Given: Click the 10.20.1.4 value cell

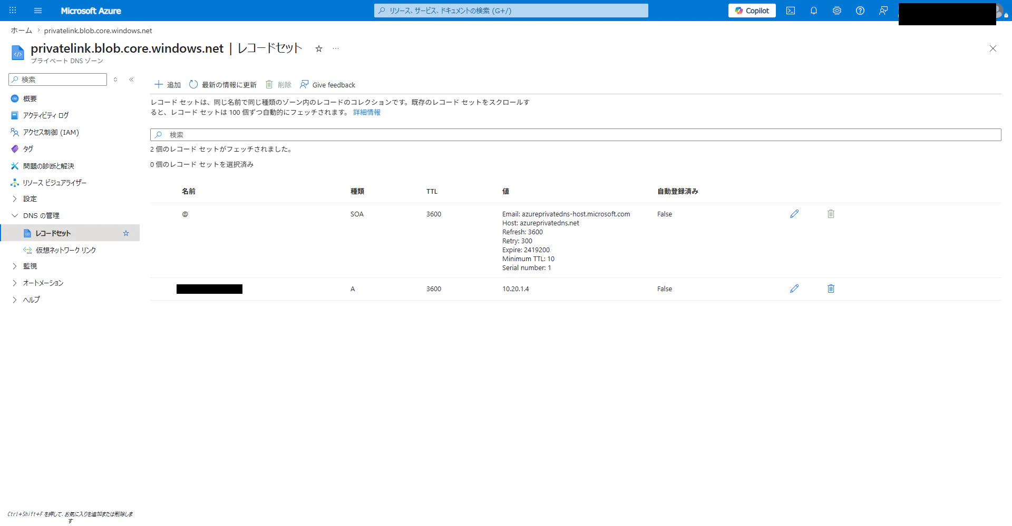Looking at the screenshot, I should tap(515, 289).
